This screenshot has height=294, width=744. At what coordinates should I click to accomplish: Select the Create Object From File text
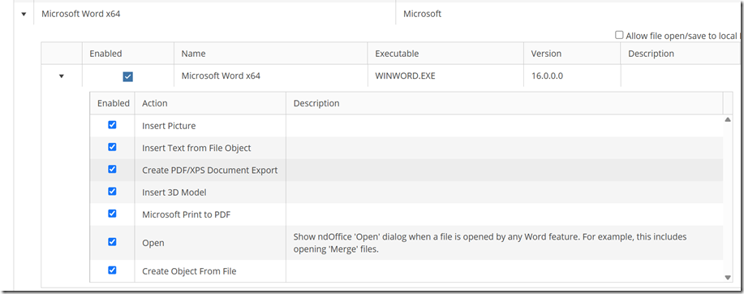(x=189, y=271)
